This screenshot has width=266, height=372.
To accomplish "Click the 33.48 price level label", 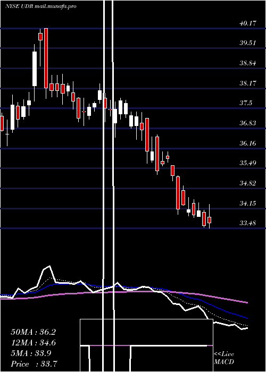I will click(247, 223).
